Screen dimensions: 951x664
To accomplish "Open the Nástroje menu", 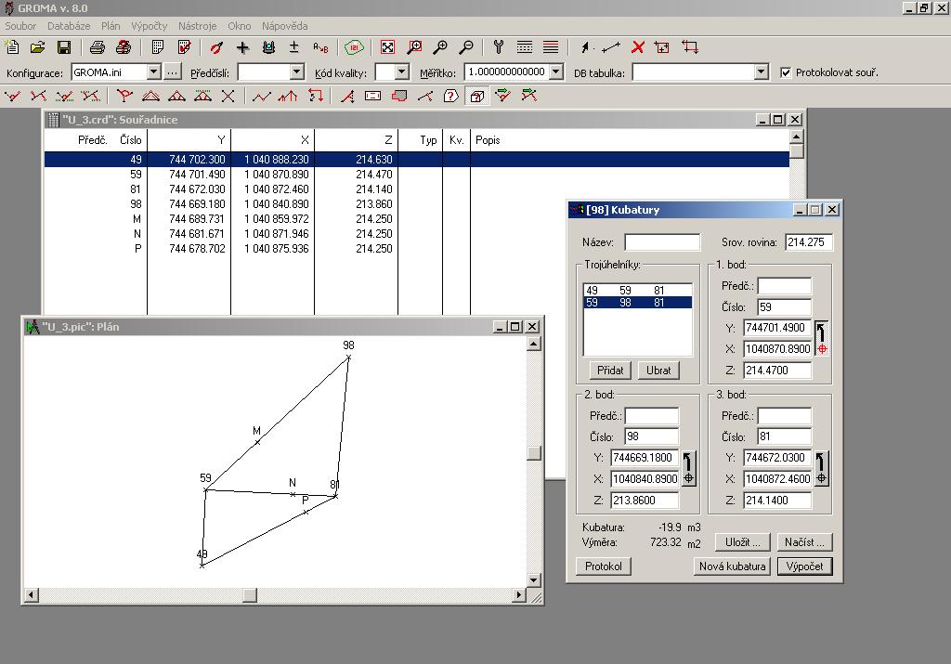I will click(x=197, y=26).
